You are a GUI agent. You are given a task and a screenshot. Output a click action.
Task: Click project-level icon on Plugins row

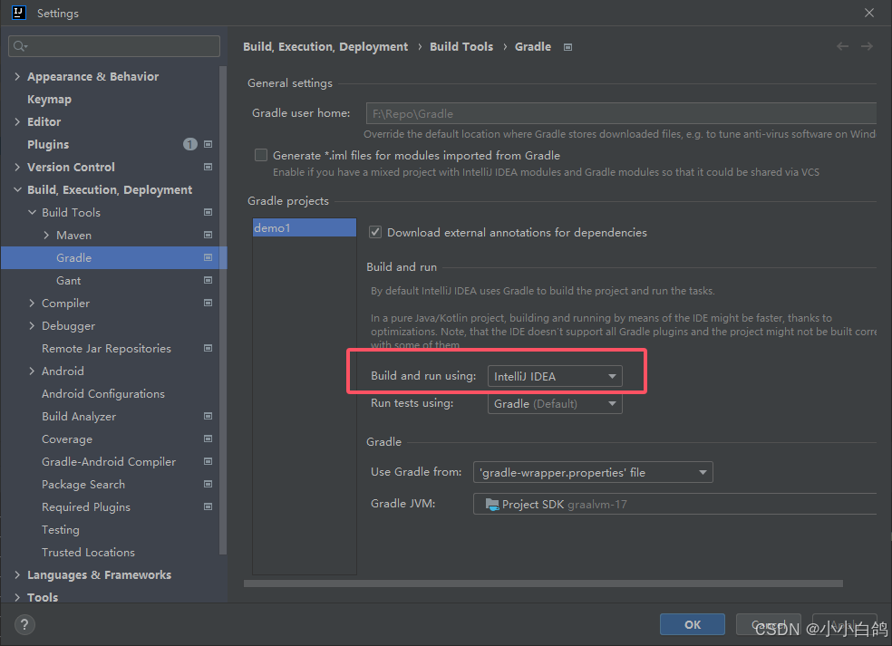[x=208, y=144]
